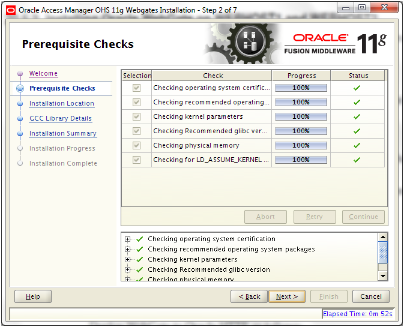Click the Back button

point(249,296)
